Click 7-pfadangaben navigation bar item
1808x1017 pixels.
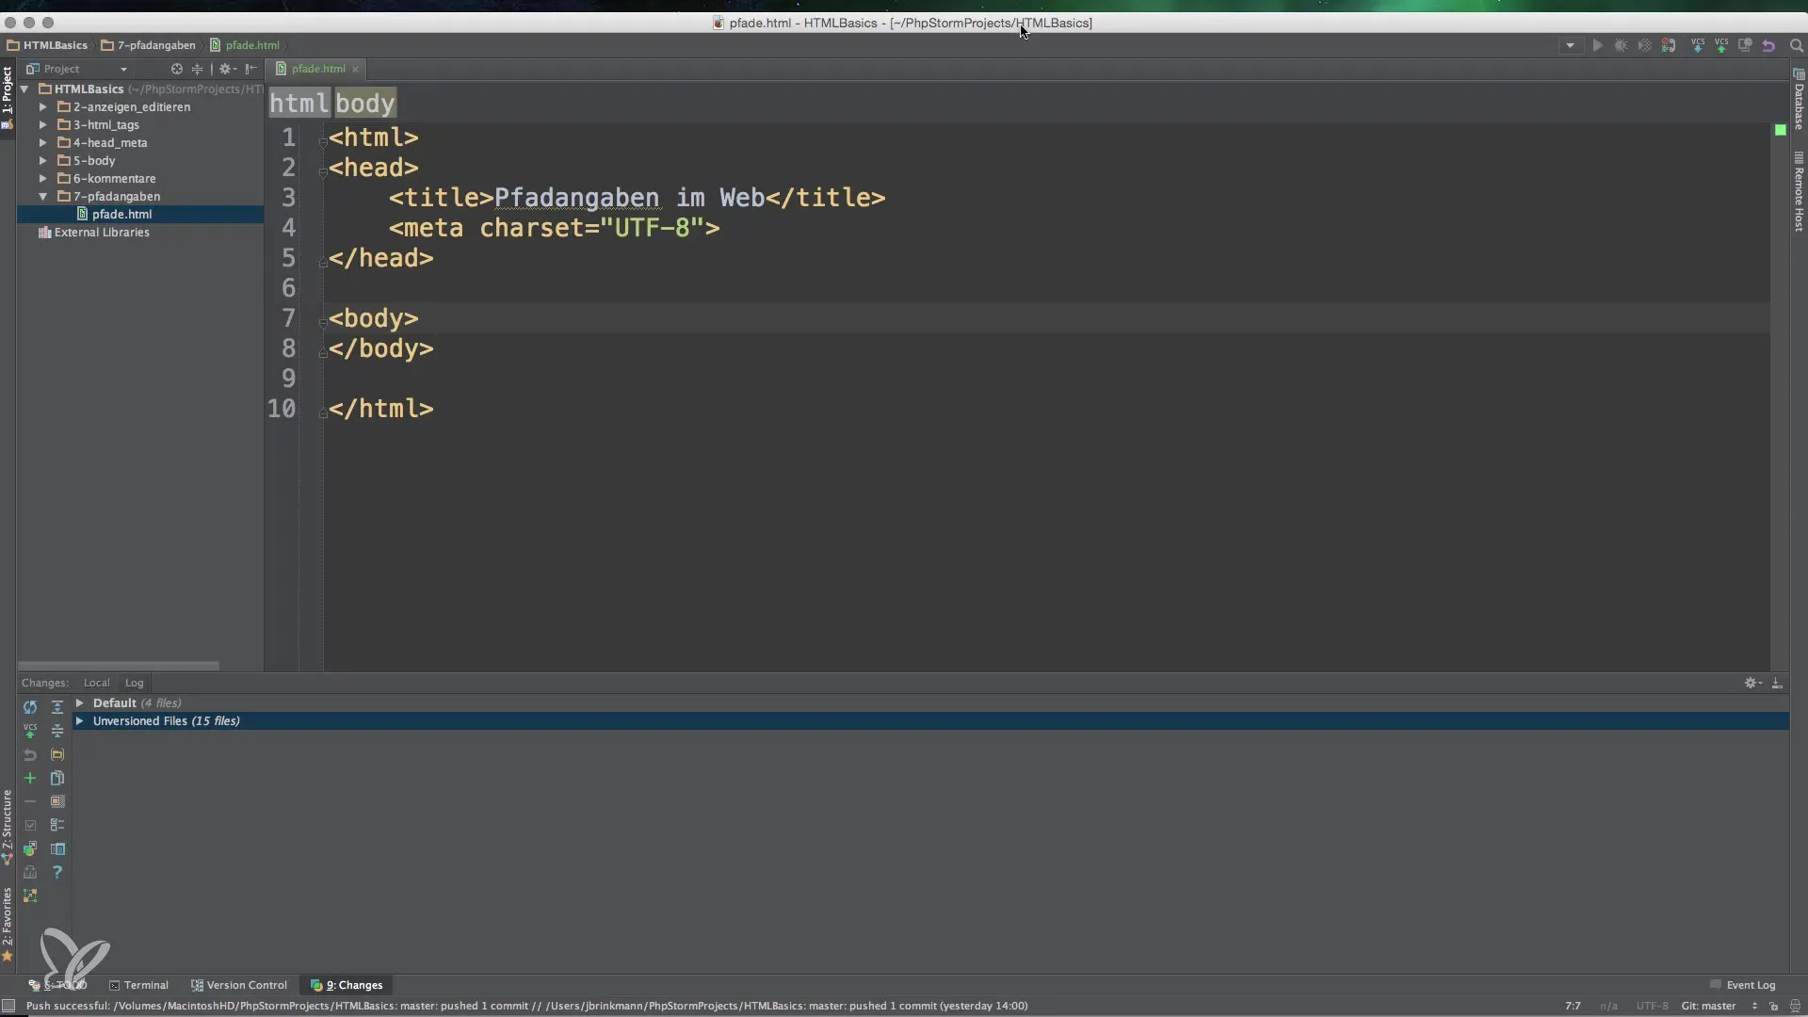click(x=149, y=45)
